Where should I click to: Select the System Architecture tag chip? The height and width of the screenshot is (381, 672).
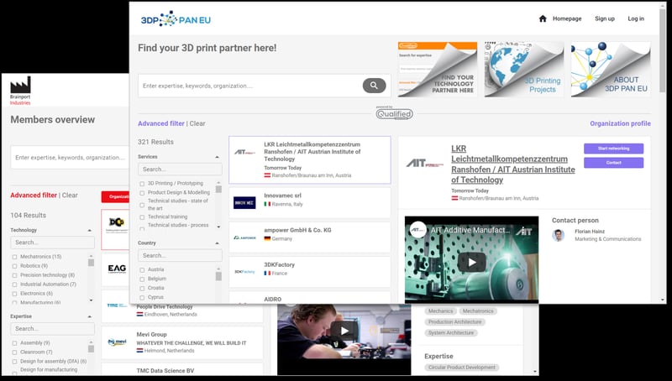pyautogui.click(x=451, y=332)
